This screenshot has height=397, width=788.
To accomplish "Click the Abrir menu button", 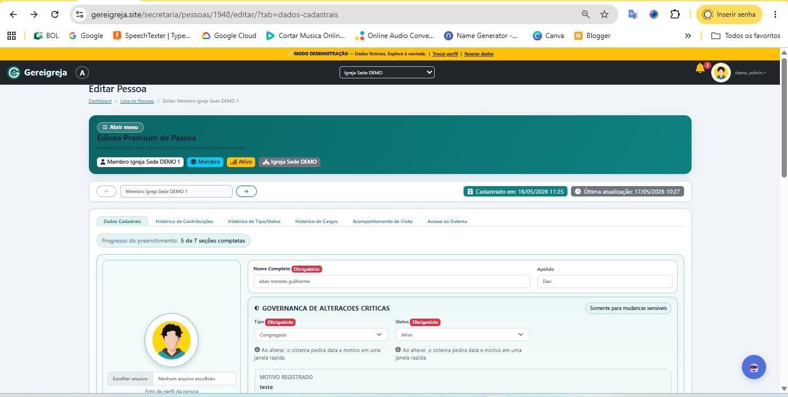I will click(120, 127).
